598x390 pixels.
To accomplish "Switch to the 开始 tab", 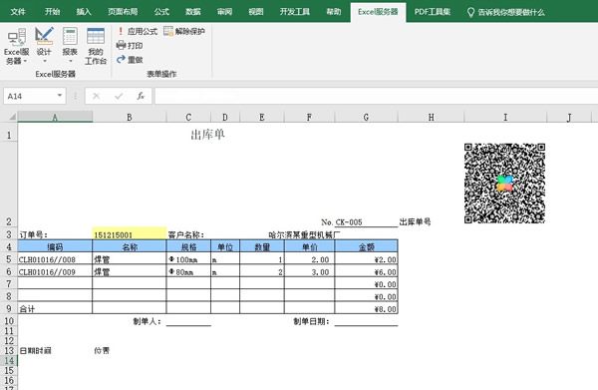I will 52,12.
